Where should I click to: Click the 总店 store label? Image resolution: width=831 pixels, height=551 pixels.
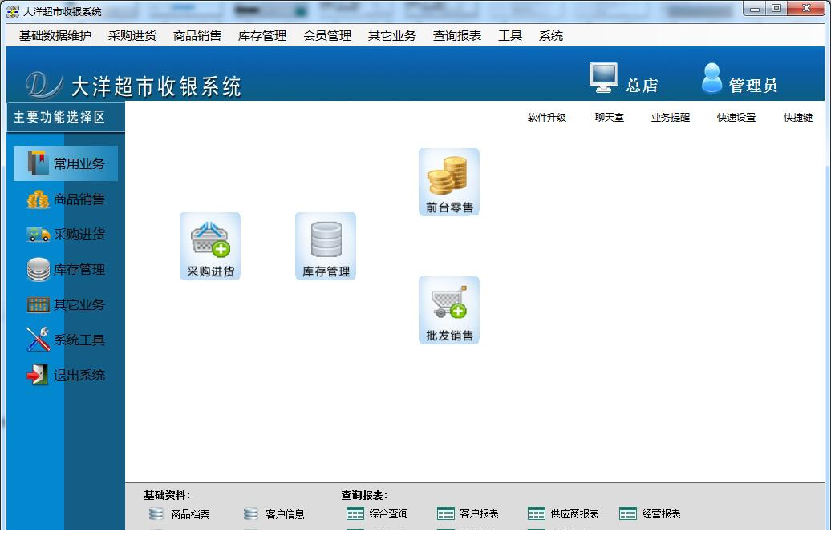pos(642,85)
